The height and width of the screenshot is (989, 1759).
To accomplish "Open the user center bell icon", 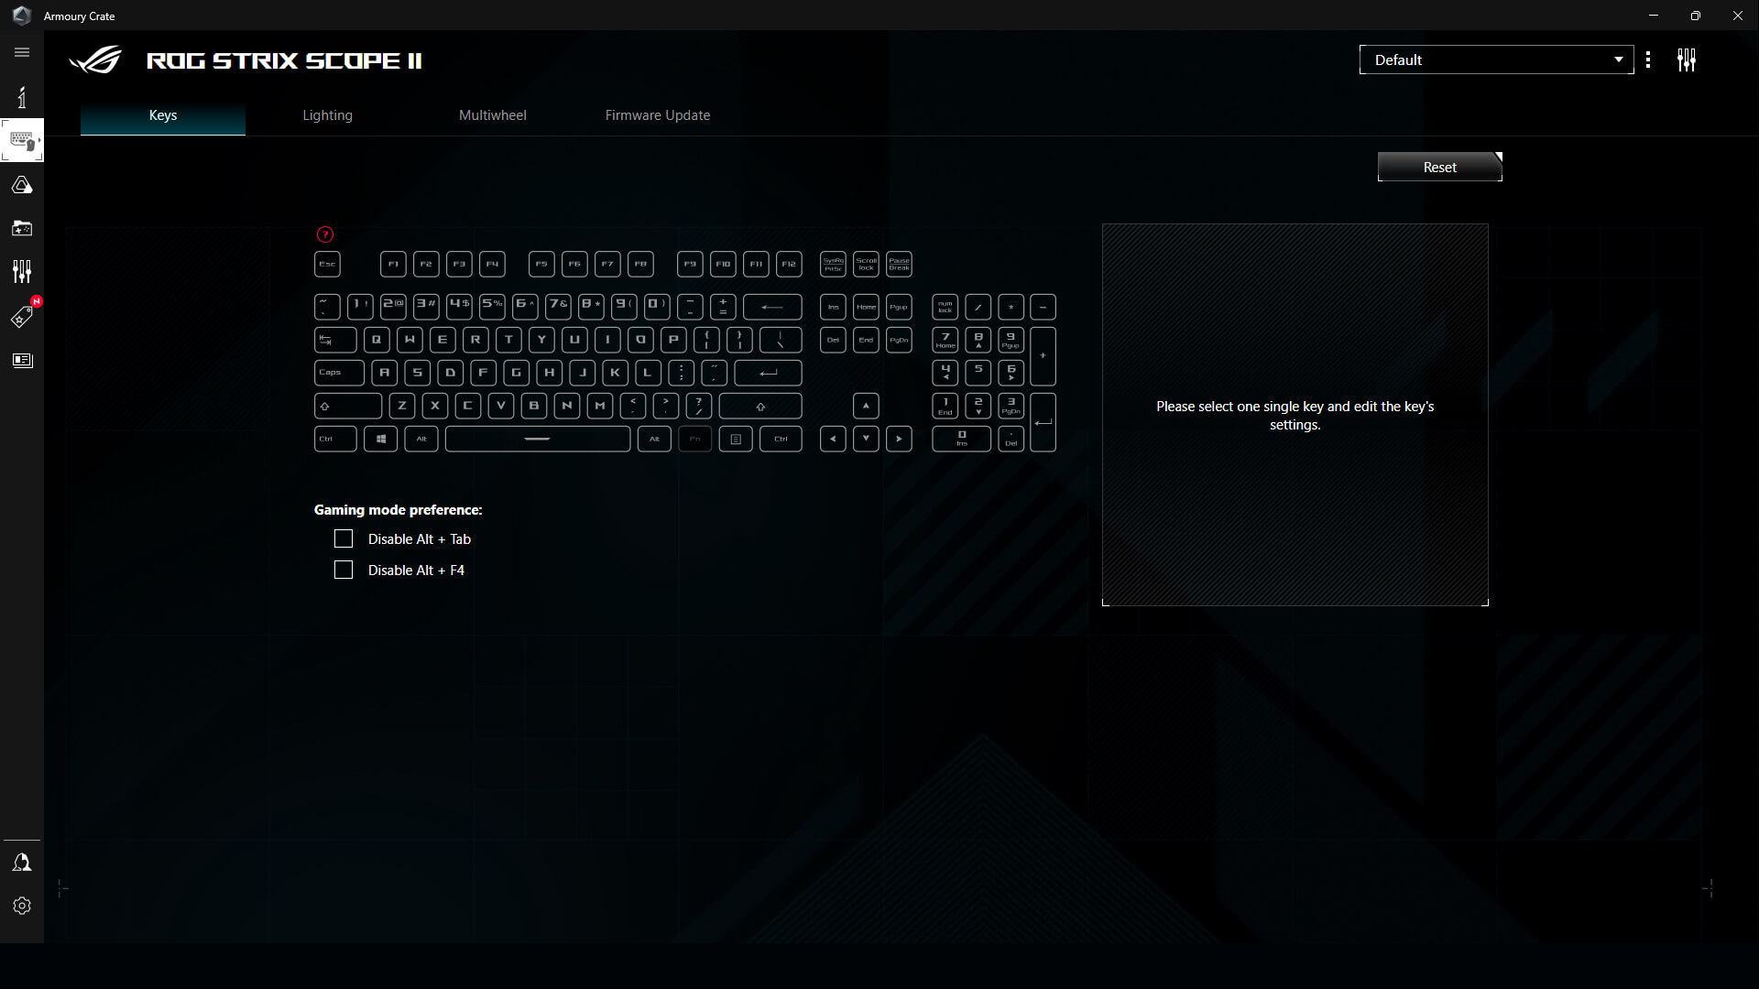I will (x=22, y=862).
